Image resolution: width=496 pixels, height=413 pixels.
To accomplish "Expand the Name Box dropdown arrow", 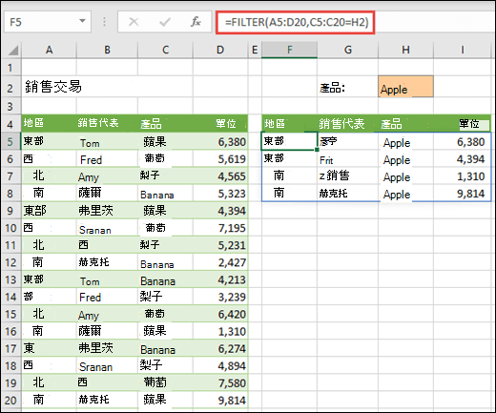I will coord(82,22).
